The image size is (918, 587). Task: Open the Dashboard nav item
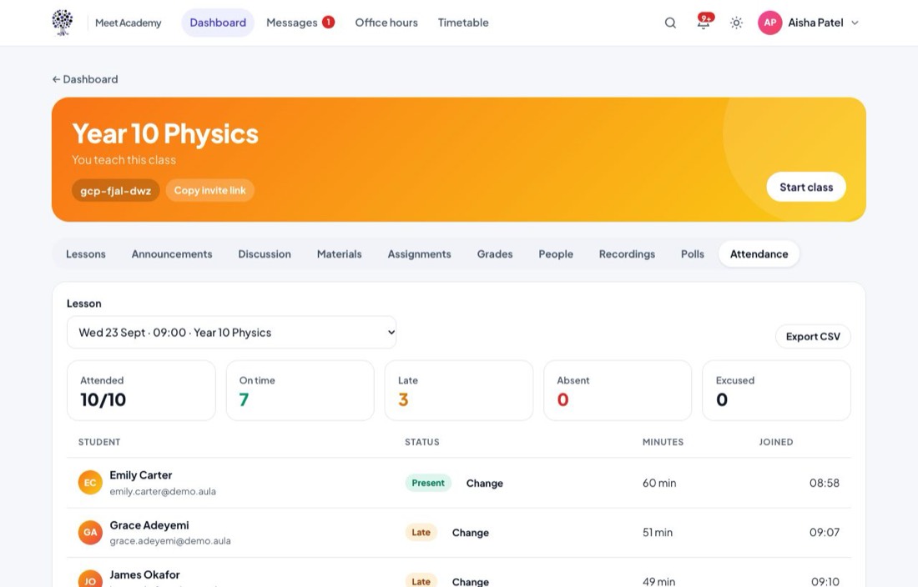218,23
